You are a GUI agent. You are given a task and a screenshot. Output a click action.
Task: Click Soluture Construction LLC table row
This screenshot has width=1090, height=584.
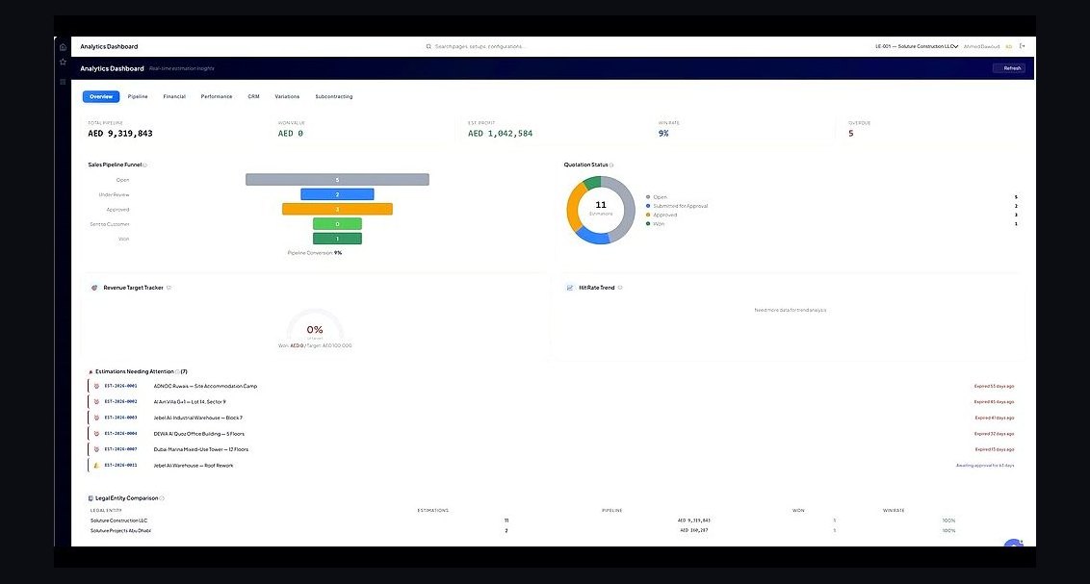point(552,521)
